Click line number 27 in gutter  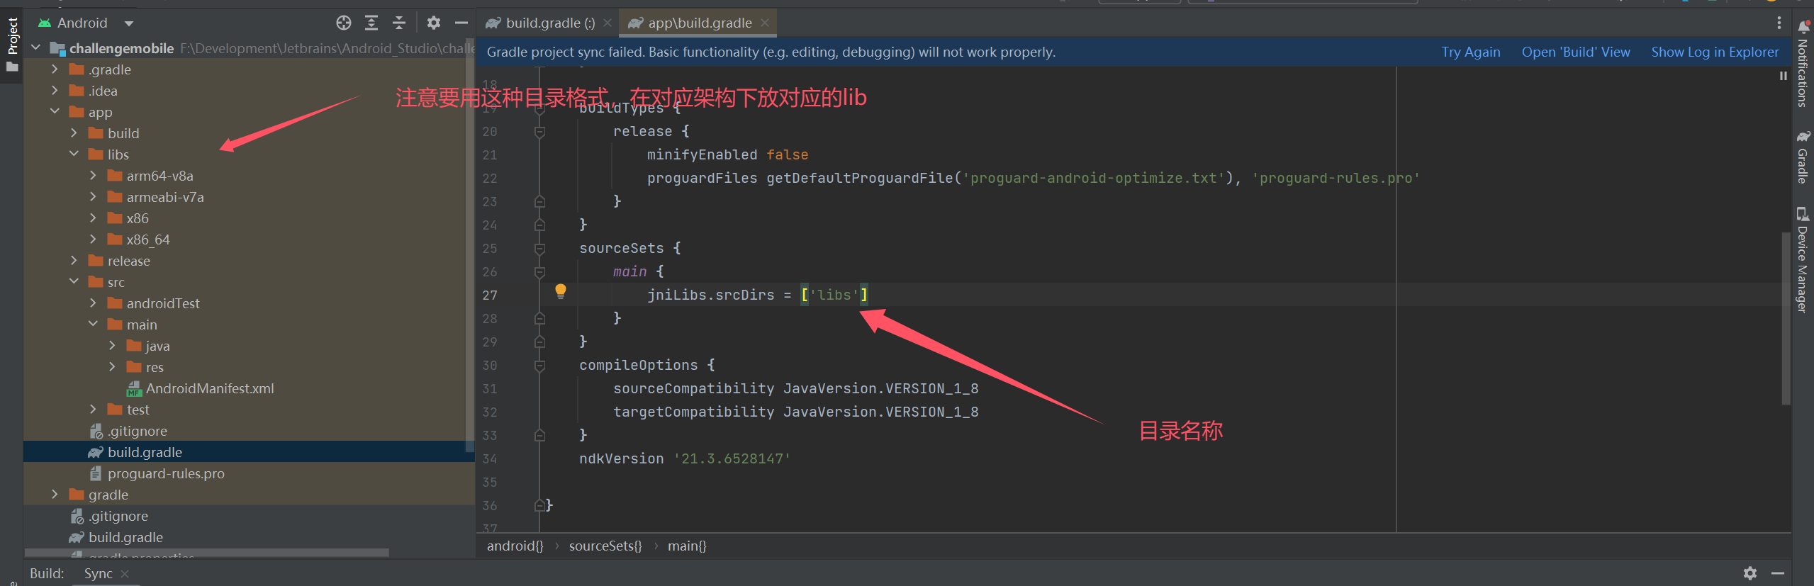(490, 295)
